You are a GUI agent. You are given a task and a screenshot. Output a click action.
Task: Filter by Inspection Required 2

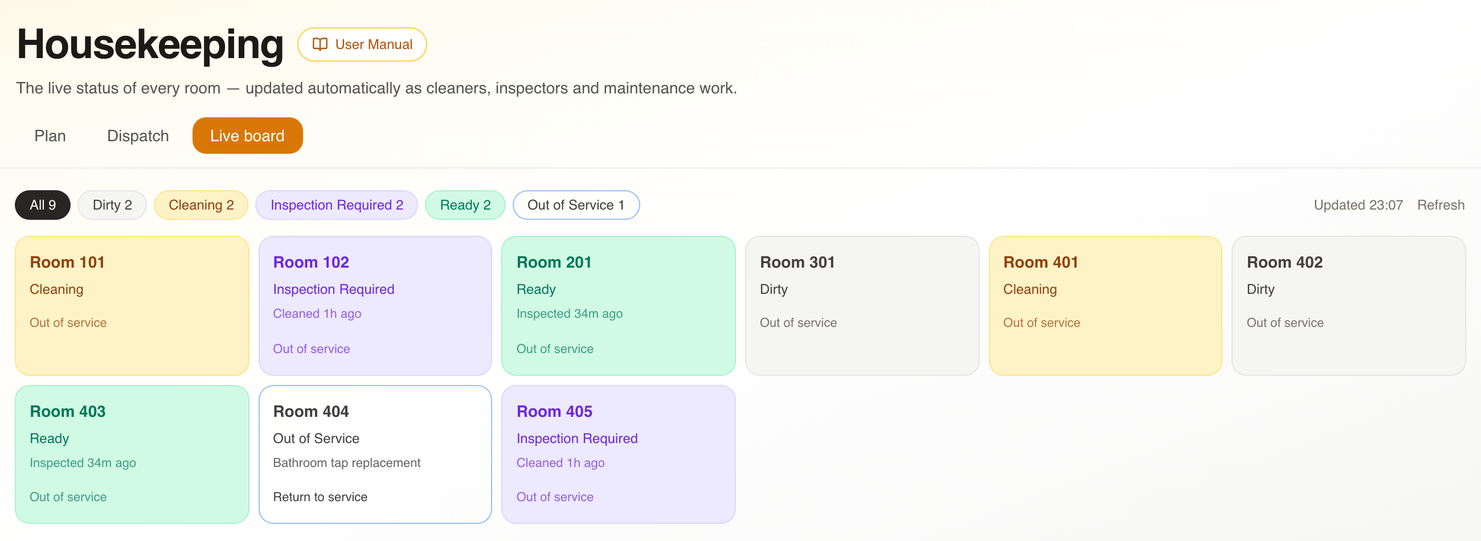tap(337, 205)
